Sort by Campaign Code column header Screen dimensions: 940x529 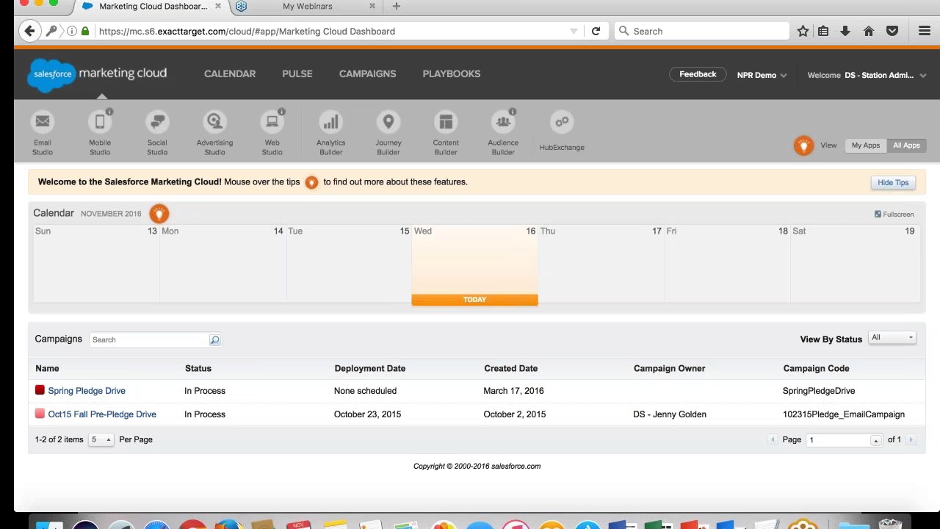(x=816, y=368)
